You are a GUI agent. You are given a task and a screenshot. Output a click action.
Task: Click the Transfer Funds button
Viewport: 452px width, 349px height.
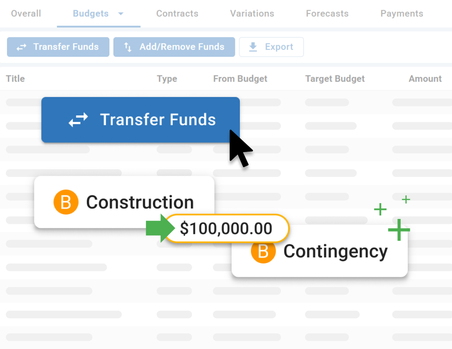(58, 46)
